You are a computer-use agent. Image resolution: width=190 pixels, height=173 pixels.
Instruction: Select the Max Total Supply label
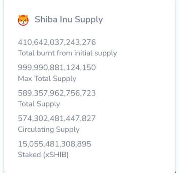coord(47,79)
